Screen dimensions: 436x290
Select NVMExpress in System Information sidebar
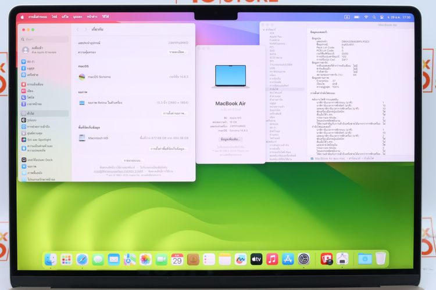coord(277,43)
